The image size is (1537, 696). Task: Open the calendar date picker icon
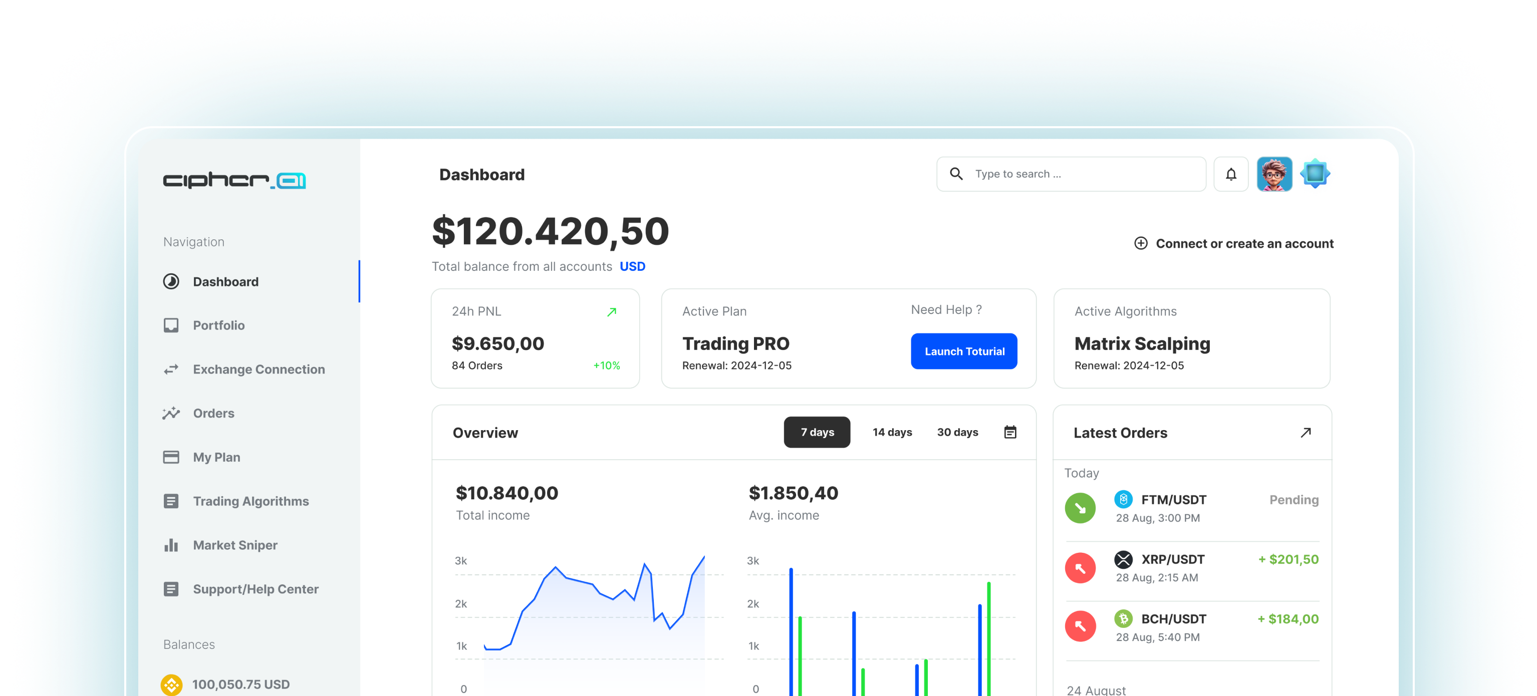[x=1009, y=433]
